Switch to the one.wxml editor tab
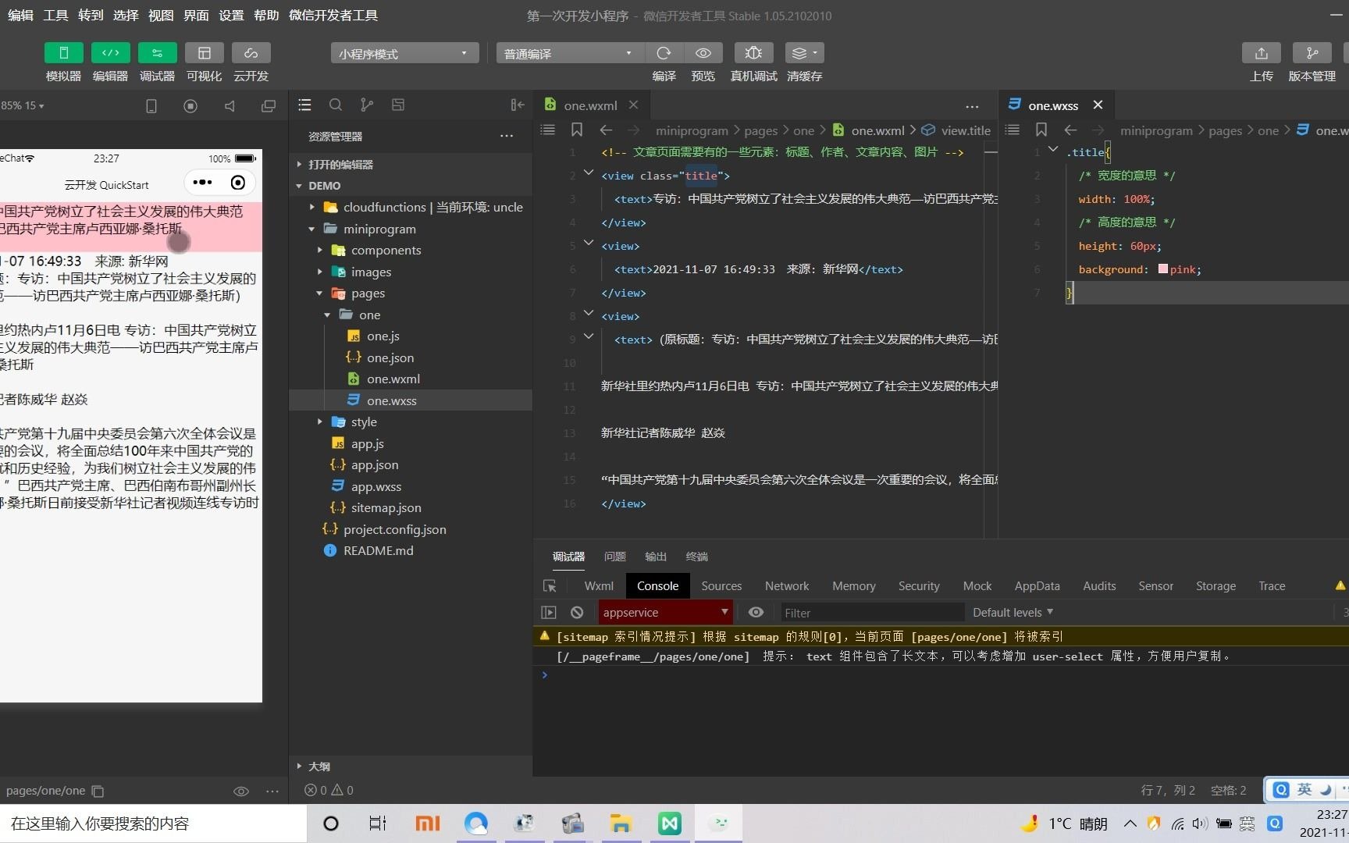 pos(590,105)
